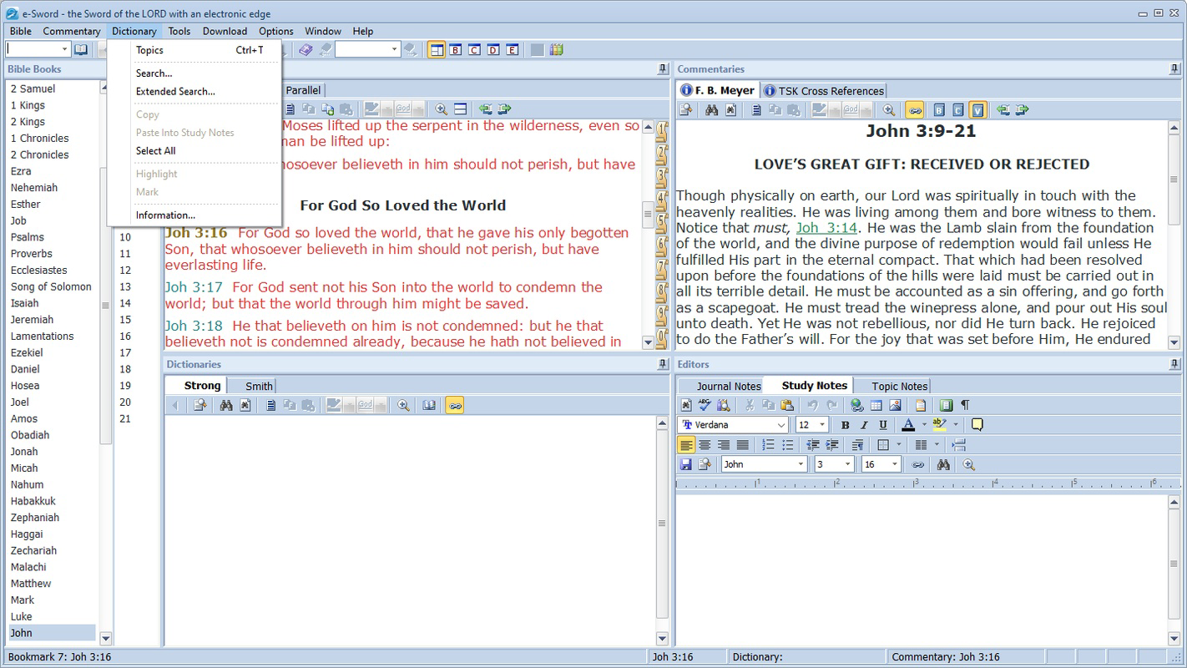The width and height of the screenshot is (1187, 668).
Task: Select Matthew in the Bible Books list
Action: (31, 584)
